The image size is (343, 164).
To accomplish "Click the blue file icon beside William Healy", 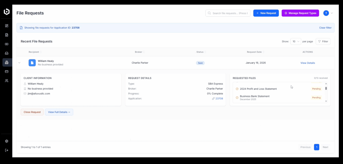I will [32, 63].
